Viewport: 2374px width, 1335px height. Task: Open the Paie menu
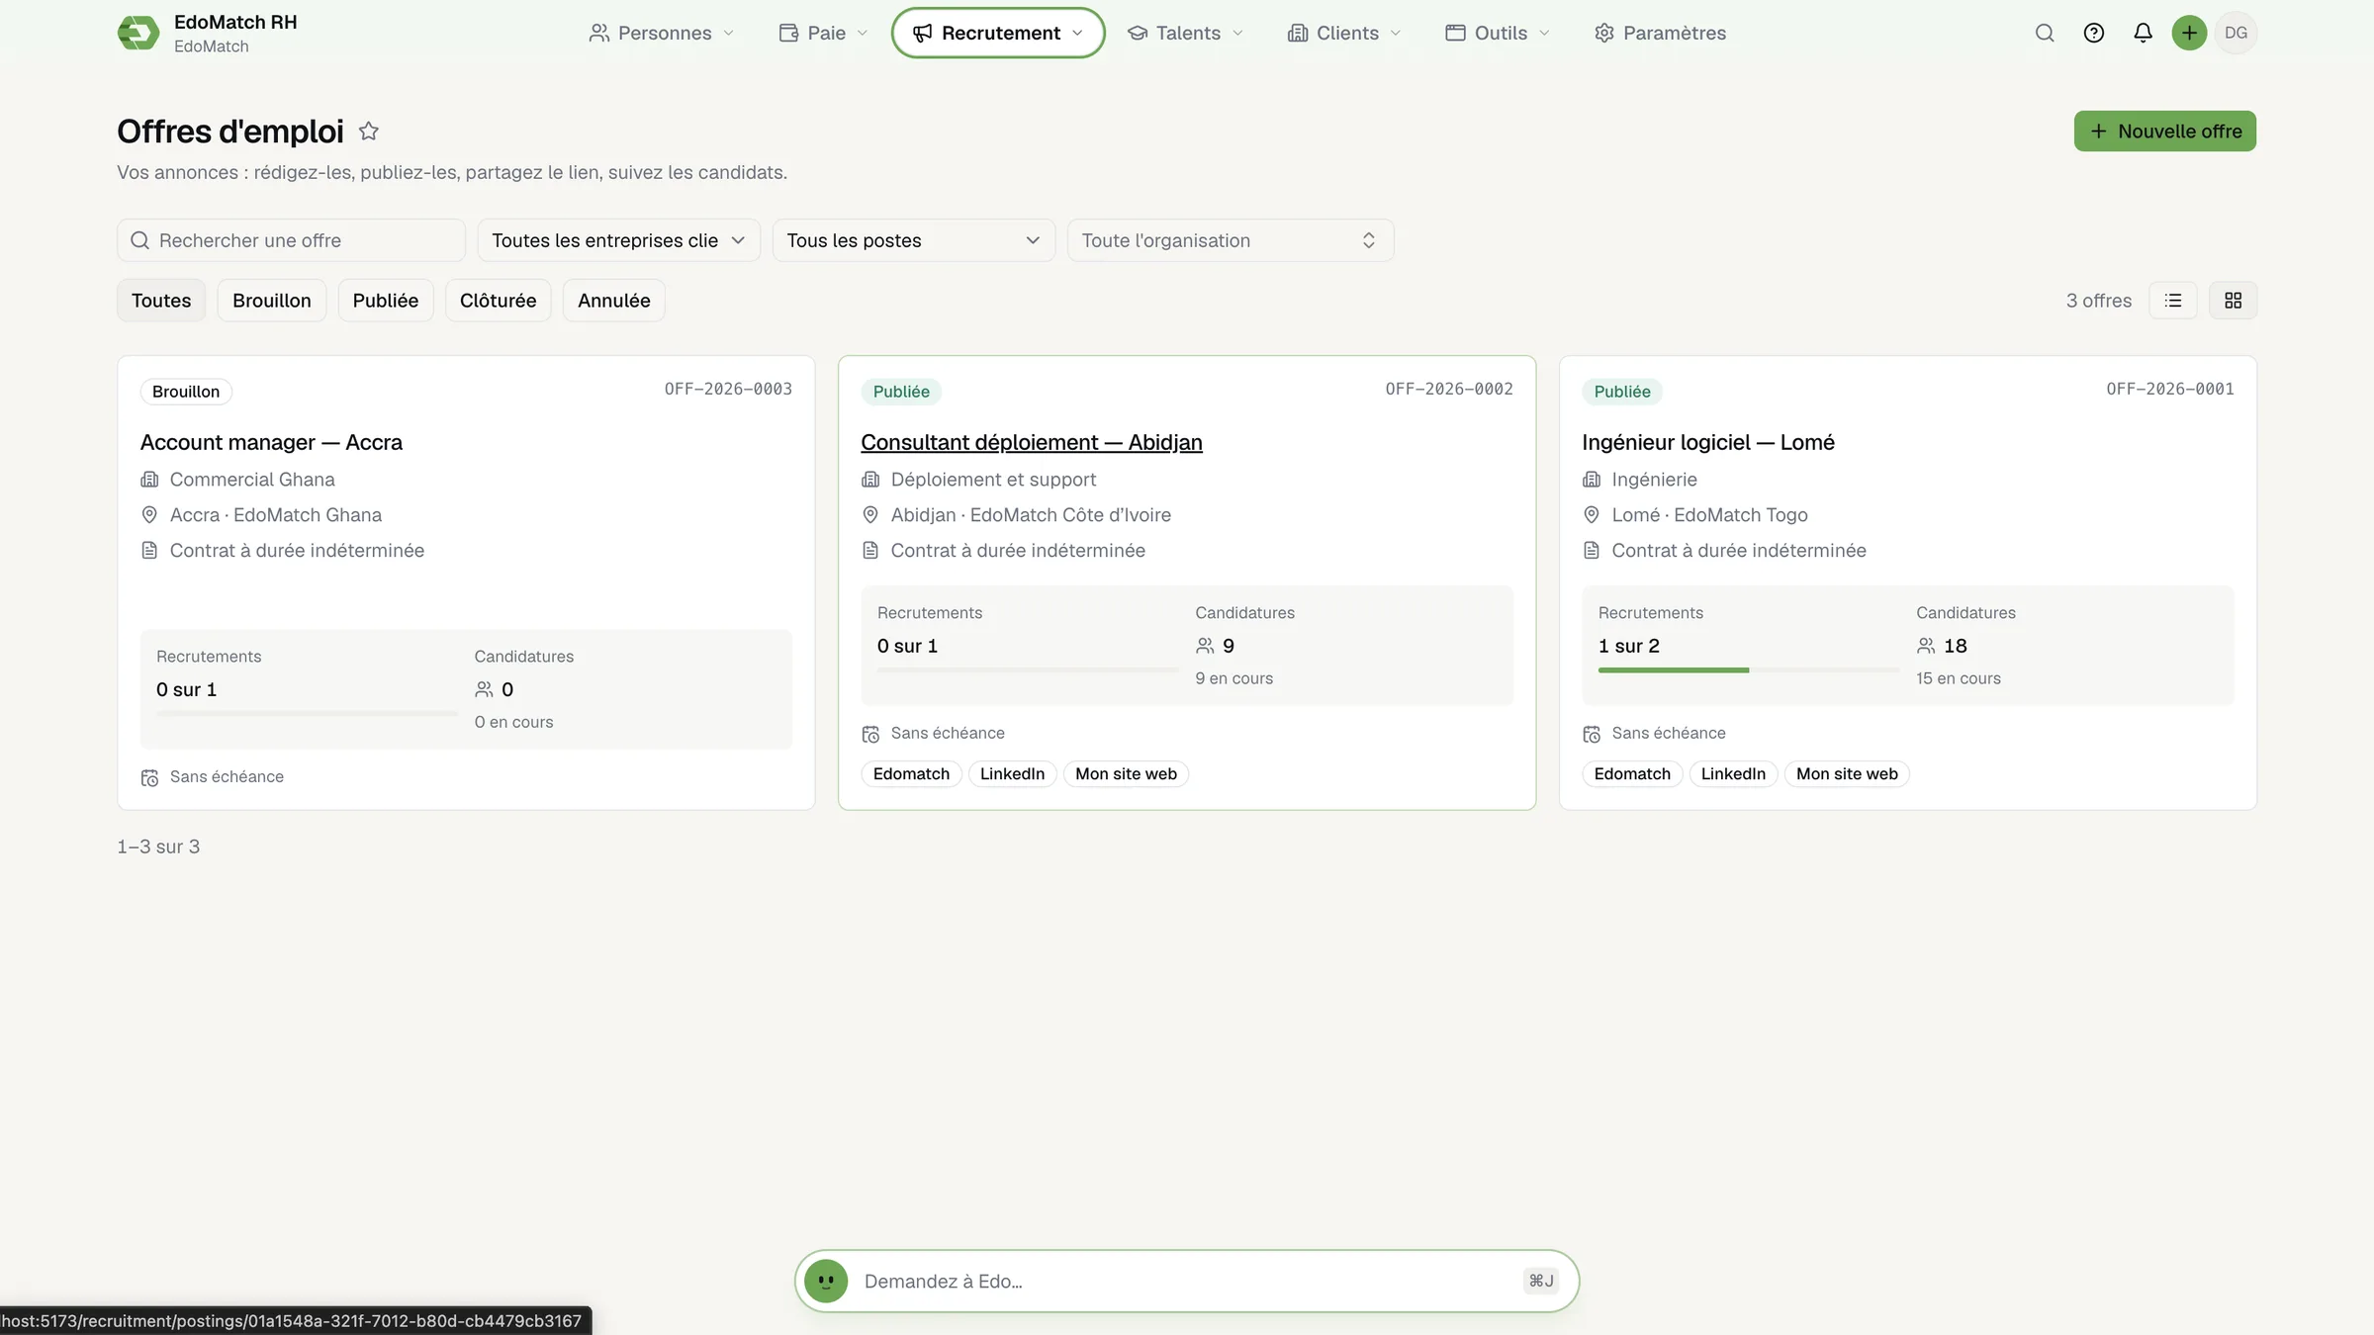tap(823, 33)
